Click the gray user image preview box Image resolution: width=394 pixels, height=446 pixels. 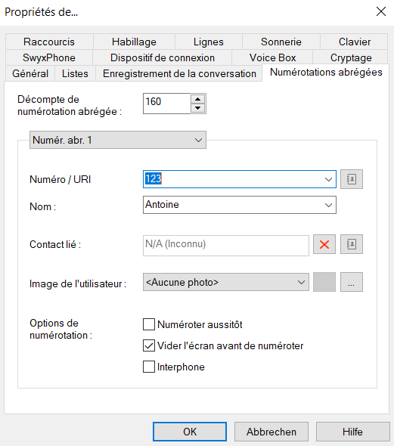pos(324,282)
